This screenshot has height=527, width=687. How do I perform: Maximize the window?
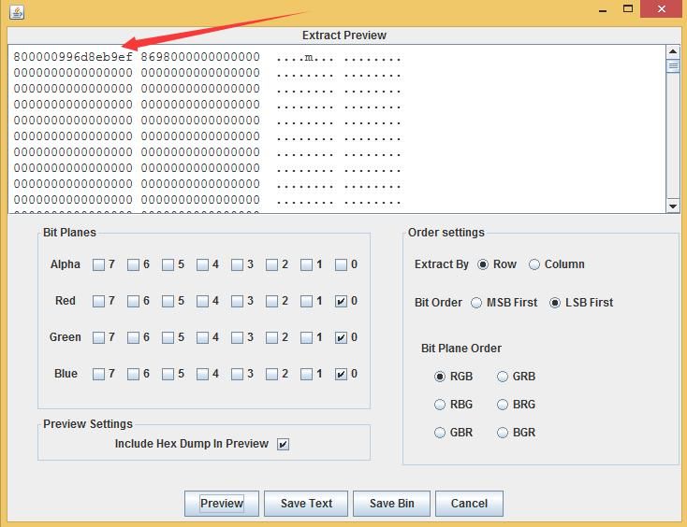[628, 8]
